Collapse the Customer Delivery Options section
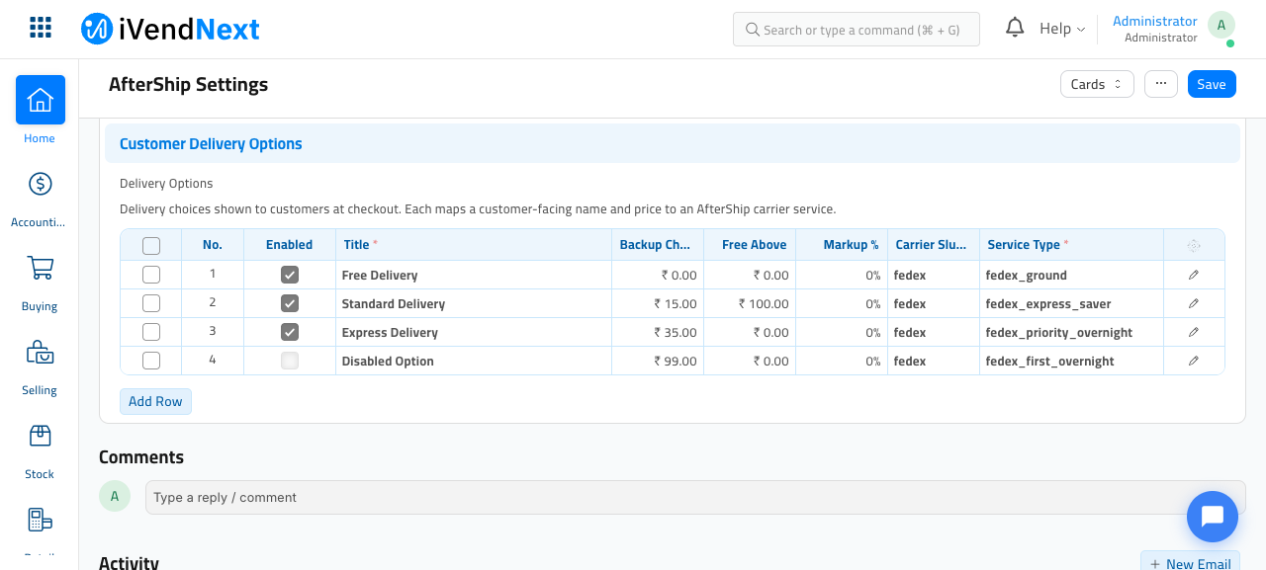This screenshot has height=570, width=1266. (x=673, y=143)
